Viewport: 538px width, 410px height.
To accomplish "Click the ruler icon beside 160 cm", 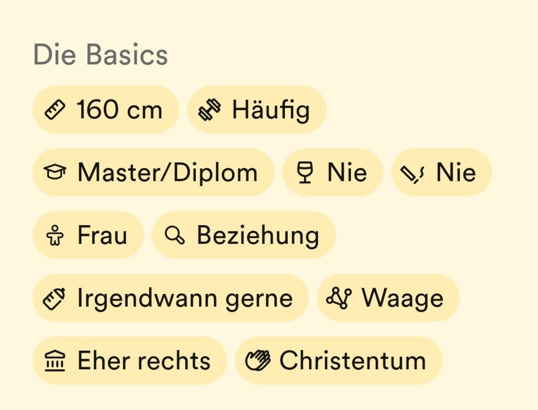I will [x=54, y=110].
